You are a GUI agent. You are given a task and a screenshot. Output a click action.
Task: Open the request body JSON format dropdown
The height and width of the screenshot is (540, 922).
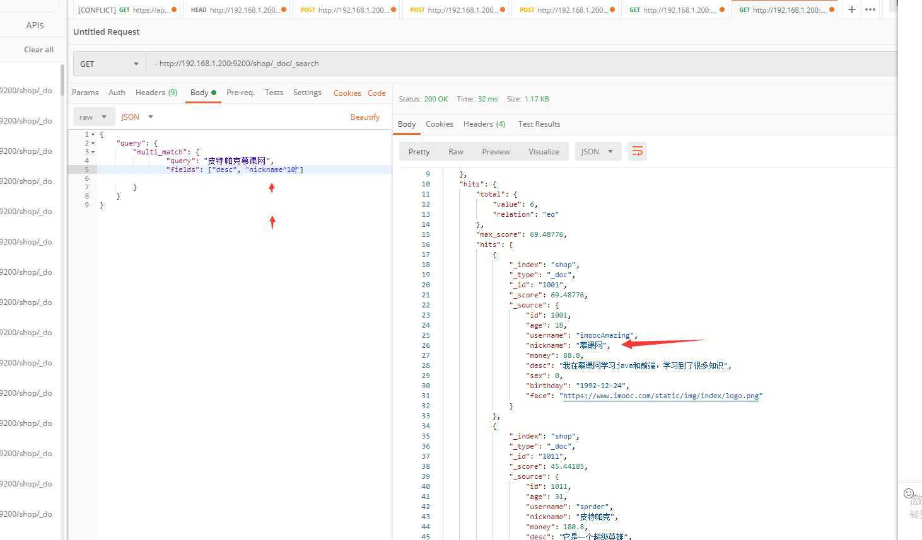point(137,117)
